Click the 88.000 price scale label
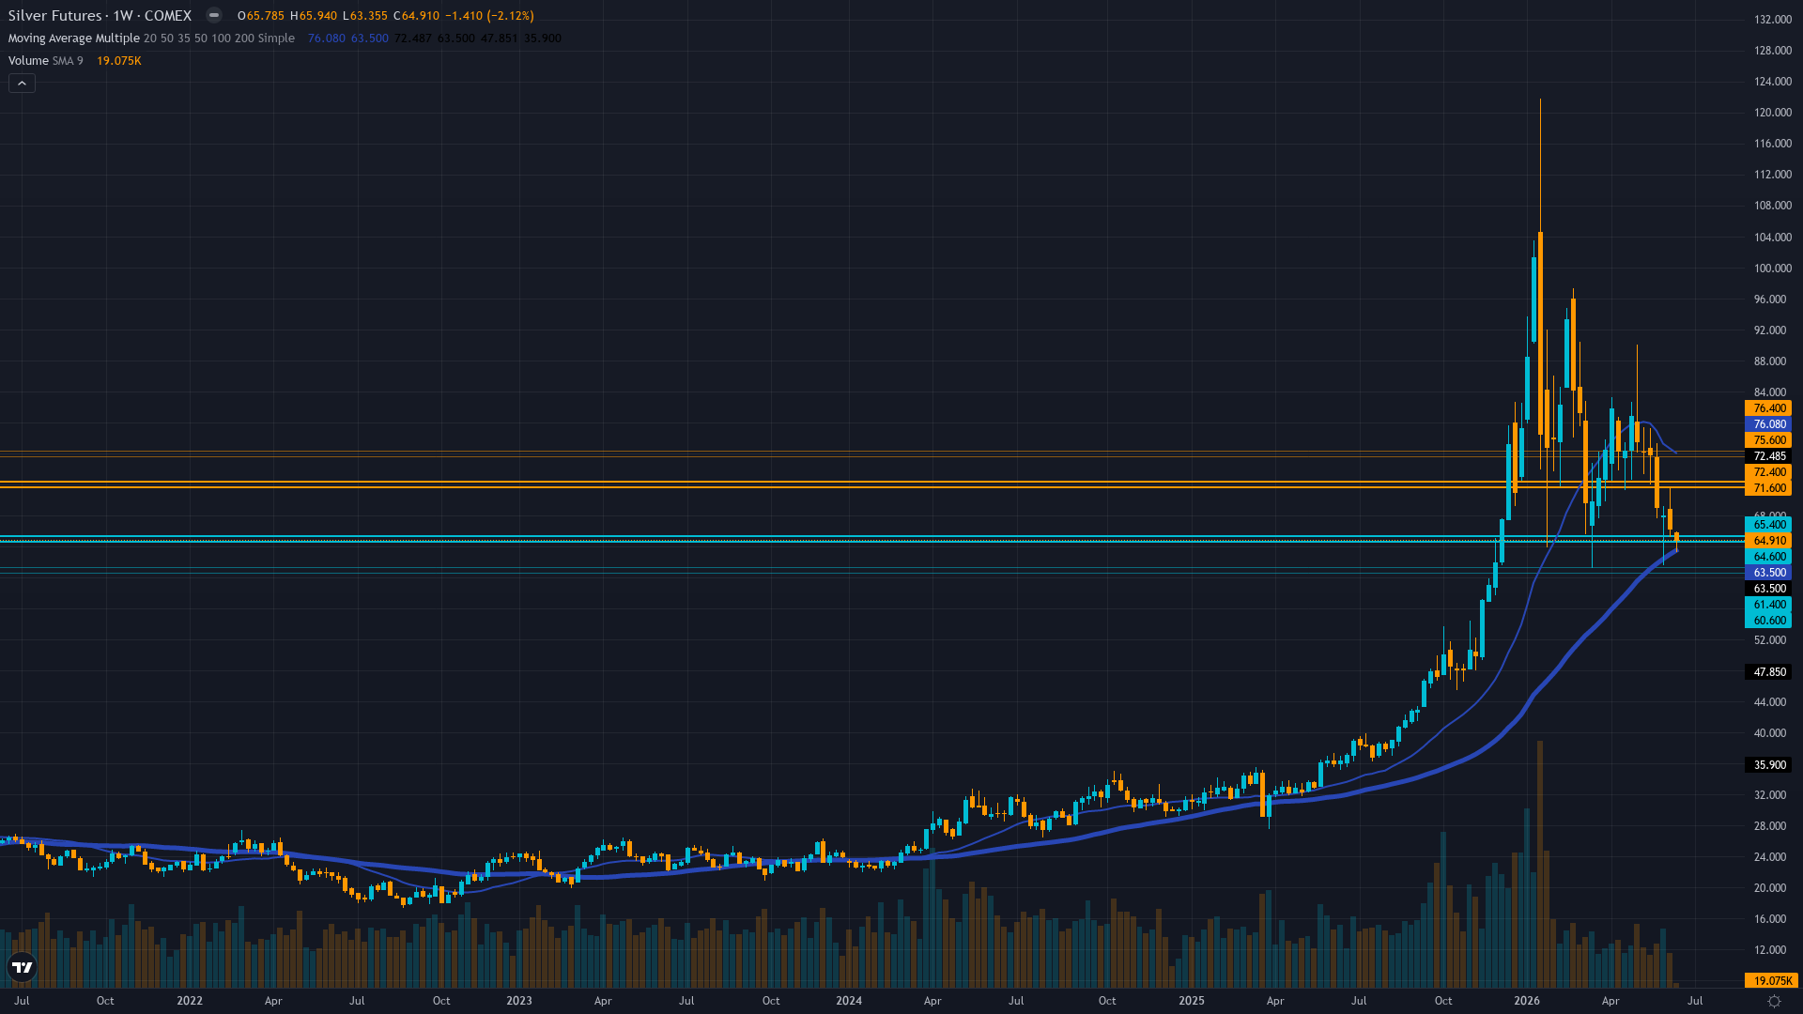1803x1014 pixels. tap(1770, 361)
